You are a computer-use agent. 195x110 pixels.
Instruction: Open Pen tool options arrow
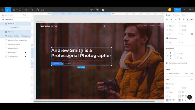pyautogui.click(x=28, y=10)
